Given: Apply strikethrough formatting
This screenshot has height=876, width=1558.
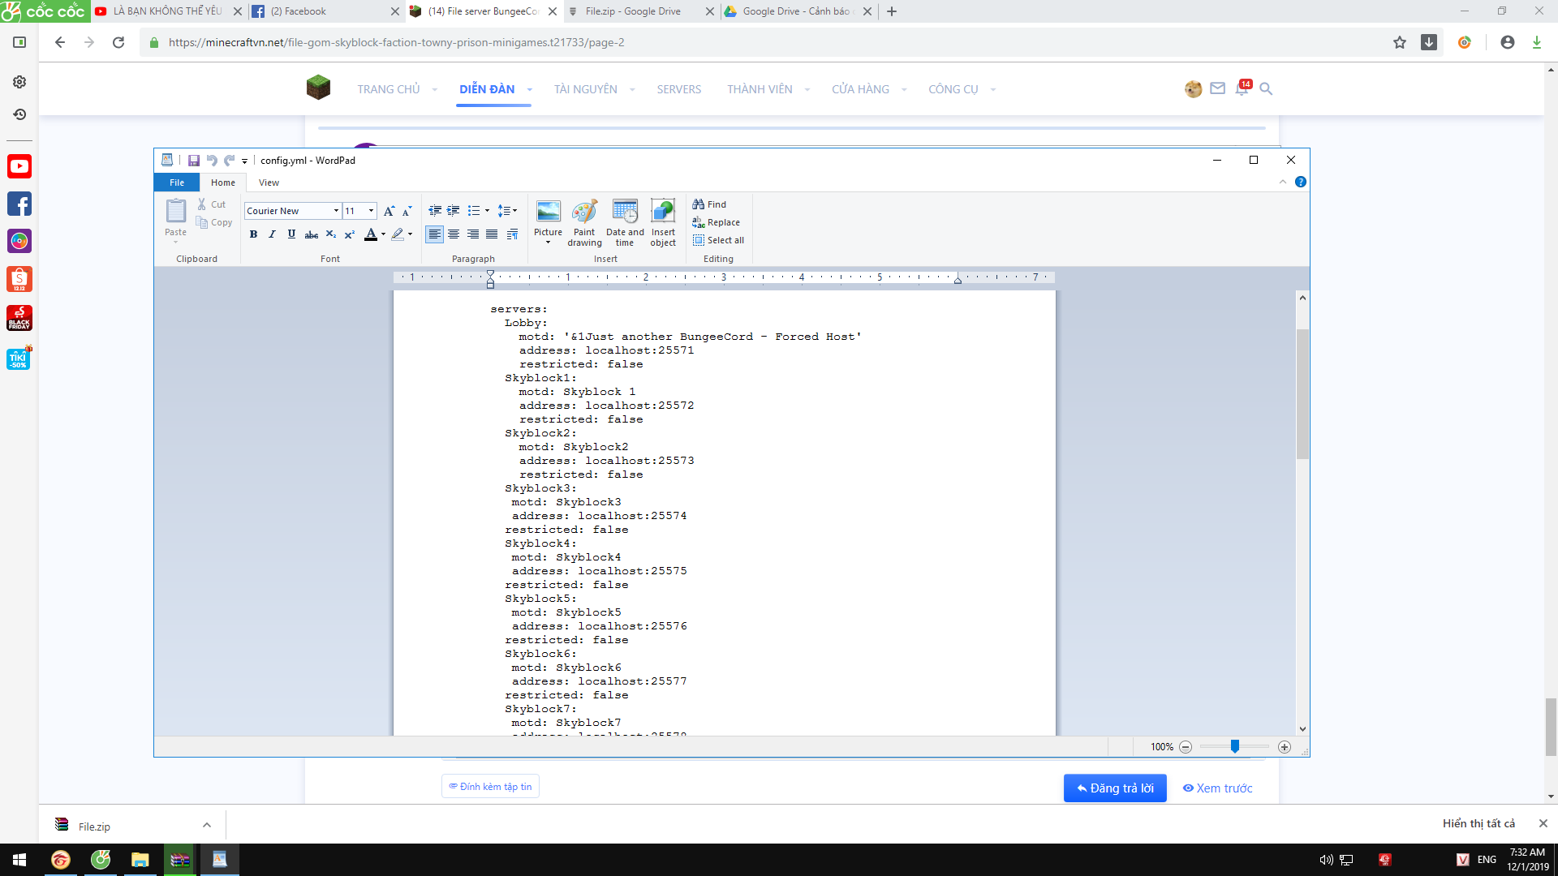Looking at the screenshot, I should pos(312,234).
